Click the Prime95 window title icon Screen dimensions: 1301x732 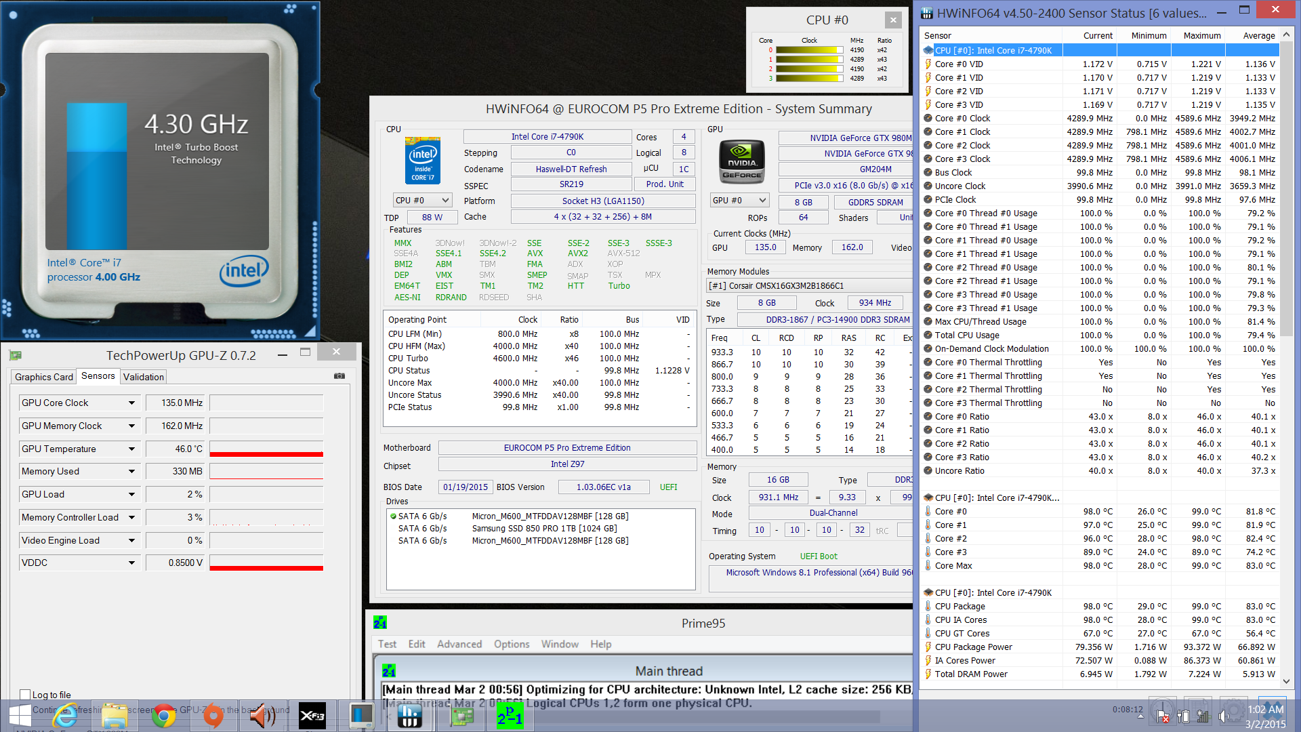pyautogui.click(x=380, y=622)
